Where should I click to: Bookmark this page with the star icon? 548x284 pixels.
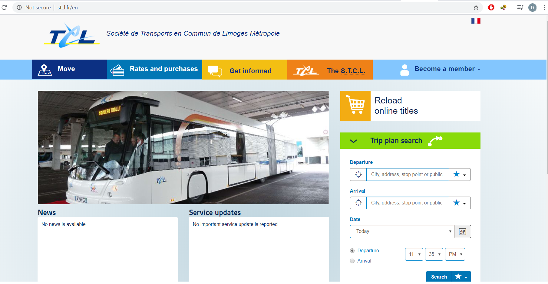click(476, 8)
